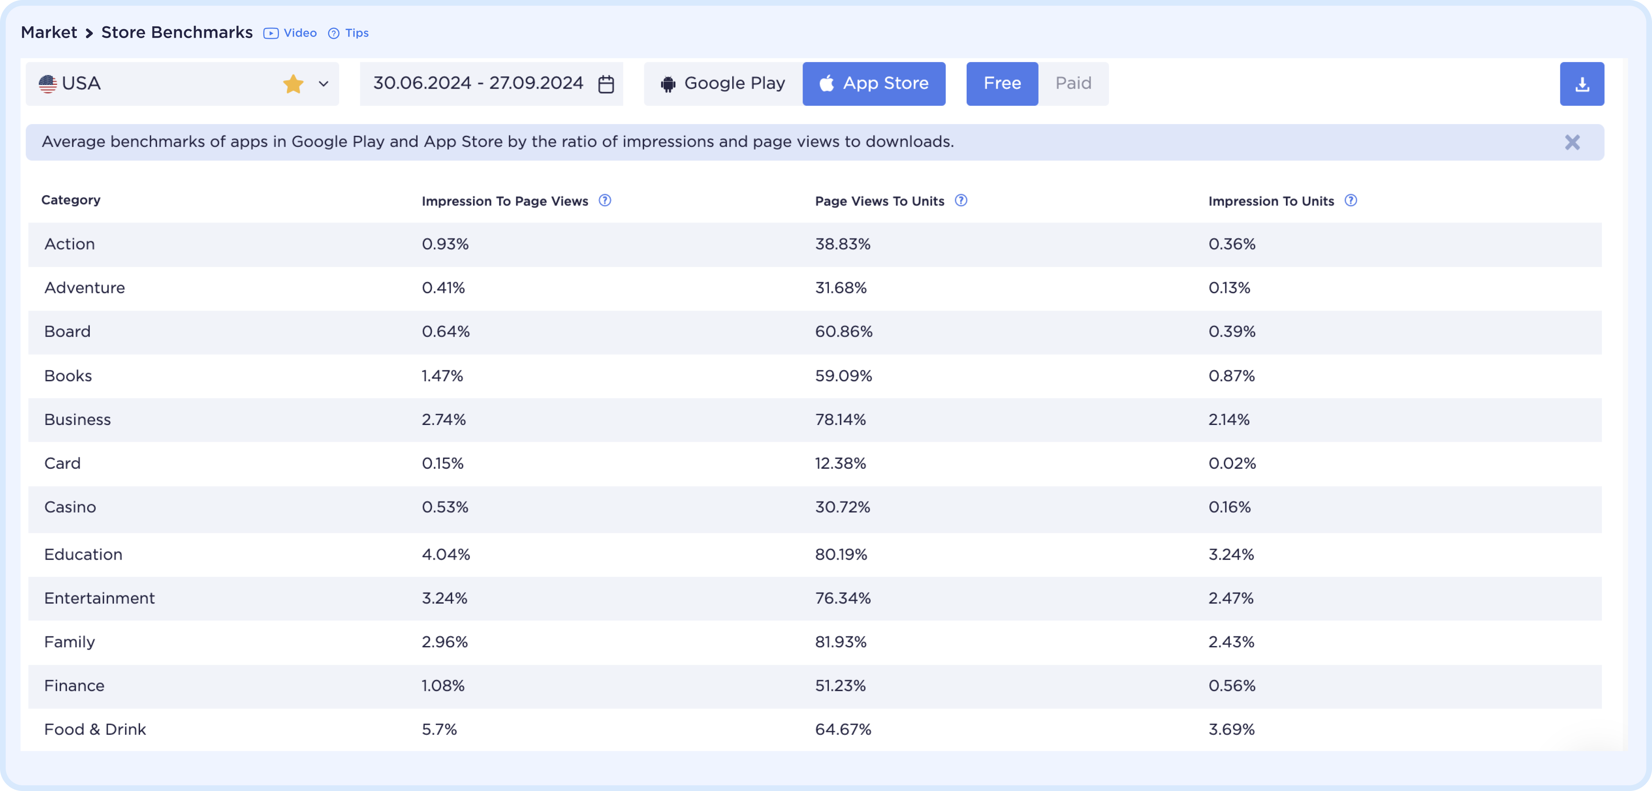Select the Entertainment category row
This screenshot has height=791, width=1652.
click(814, 598)
